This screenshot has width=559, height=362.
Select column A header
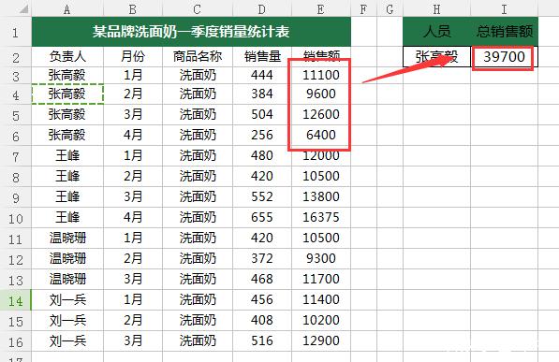(x=67, y=8)
